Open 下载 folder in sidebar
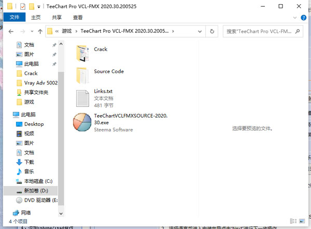This screenshot has height=229, width=311. click(29, 162)
